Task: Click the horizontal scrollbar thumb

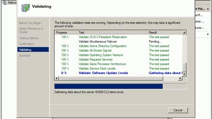Action: pyautogui.click(x=111, y=78)
